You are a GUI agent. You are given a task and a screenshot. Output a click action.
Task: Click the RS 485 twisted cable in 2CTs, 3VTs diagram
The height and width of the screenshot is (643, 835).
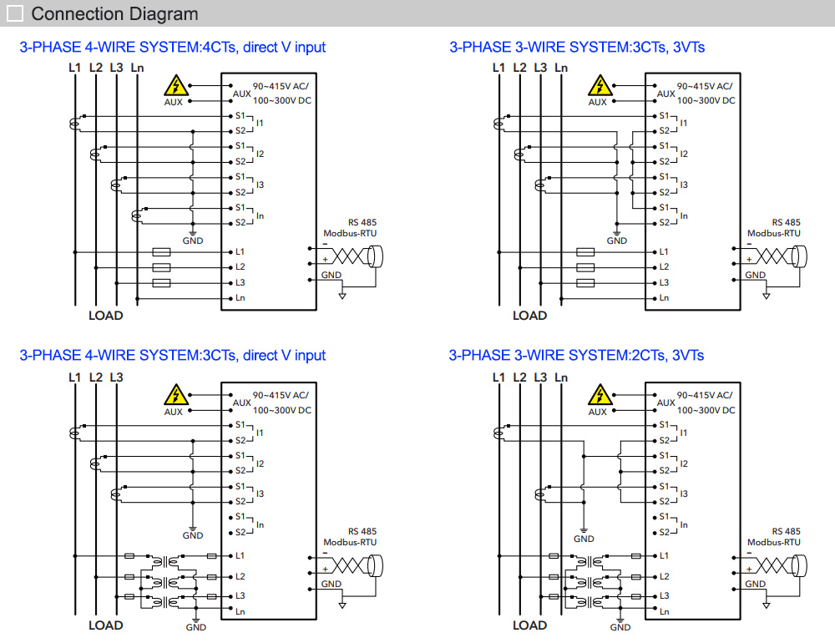tap(777, 566)
